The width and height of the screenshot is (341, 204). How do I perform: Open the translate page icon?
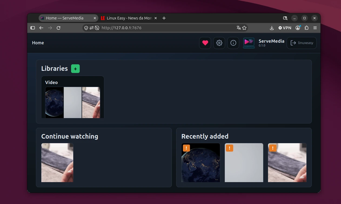coord(239,28)
